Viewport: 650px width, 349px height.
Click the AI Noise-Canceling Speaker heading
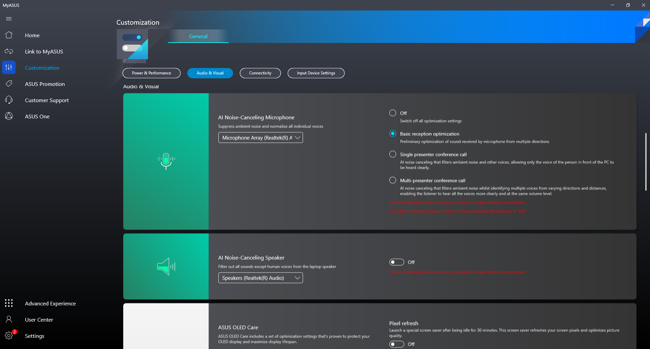click(x=251, y=258)
